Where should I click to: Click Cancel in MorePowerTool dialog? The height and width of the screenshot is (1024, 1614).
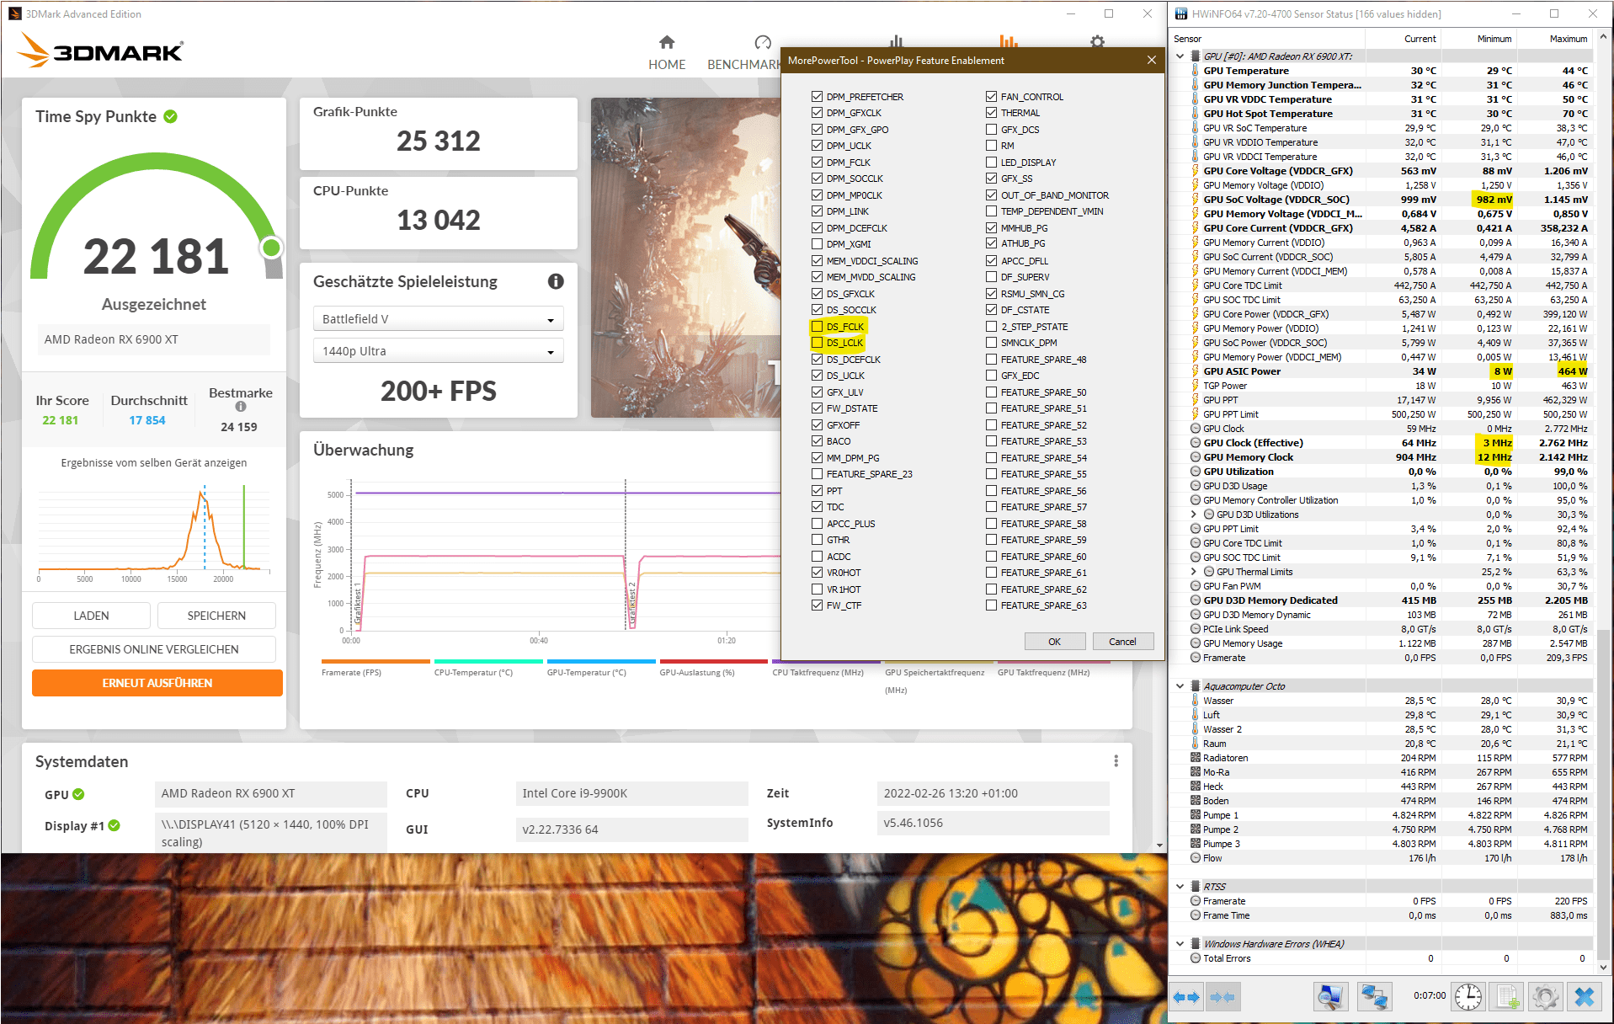1123,642
